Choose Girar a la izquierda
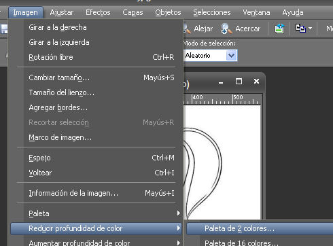The width and height of the screenshot is (333, 246). (97, 42)
